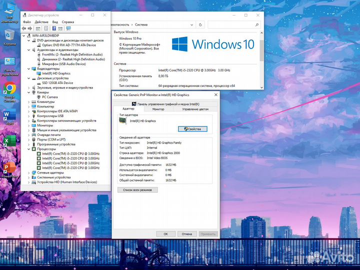360x270 pixels.
Task: Open the Файл menu in Device Manager
Action: pyautogui.click(x=27, y=22)
